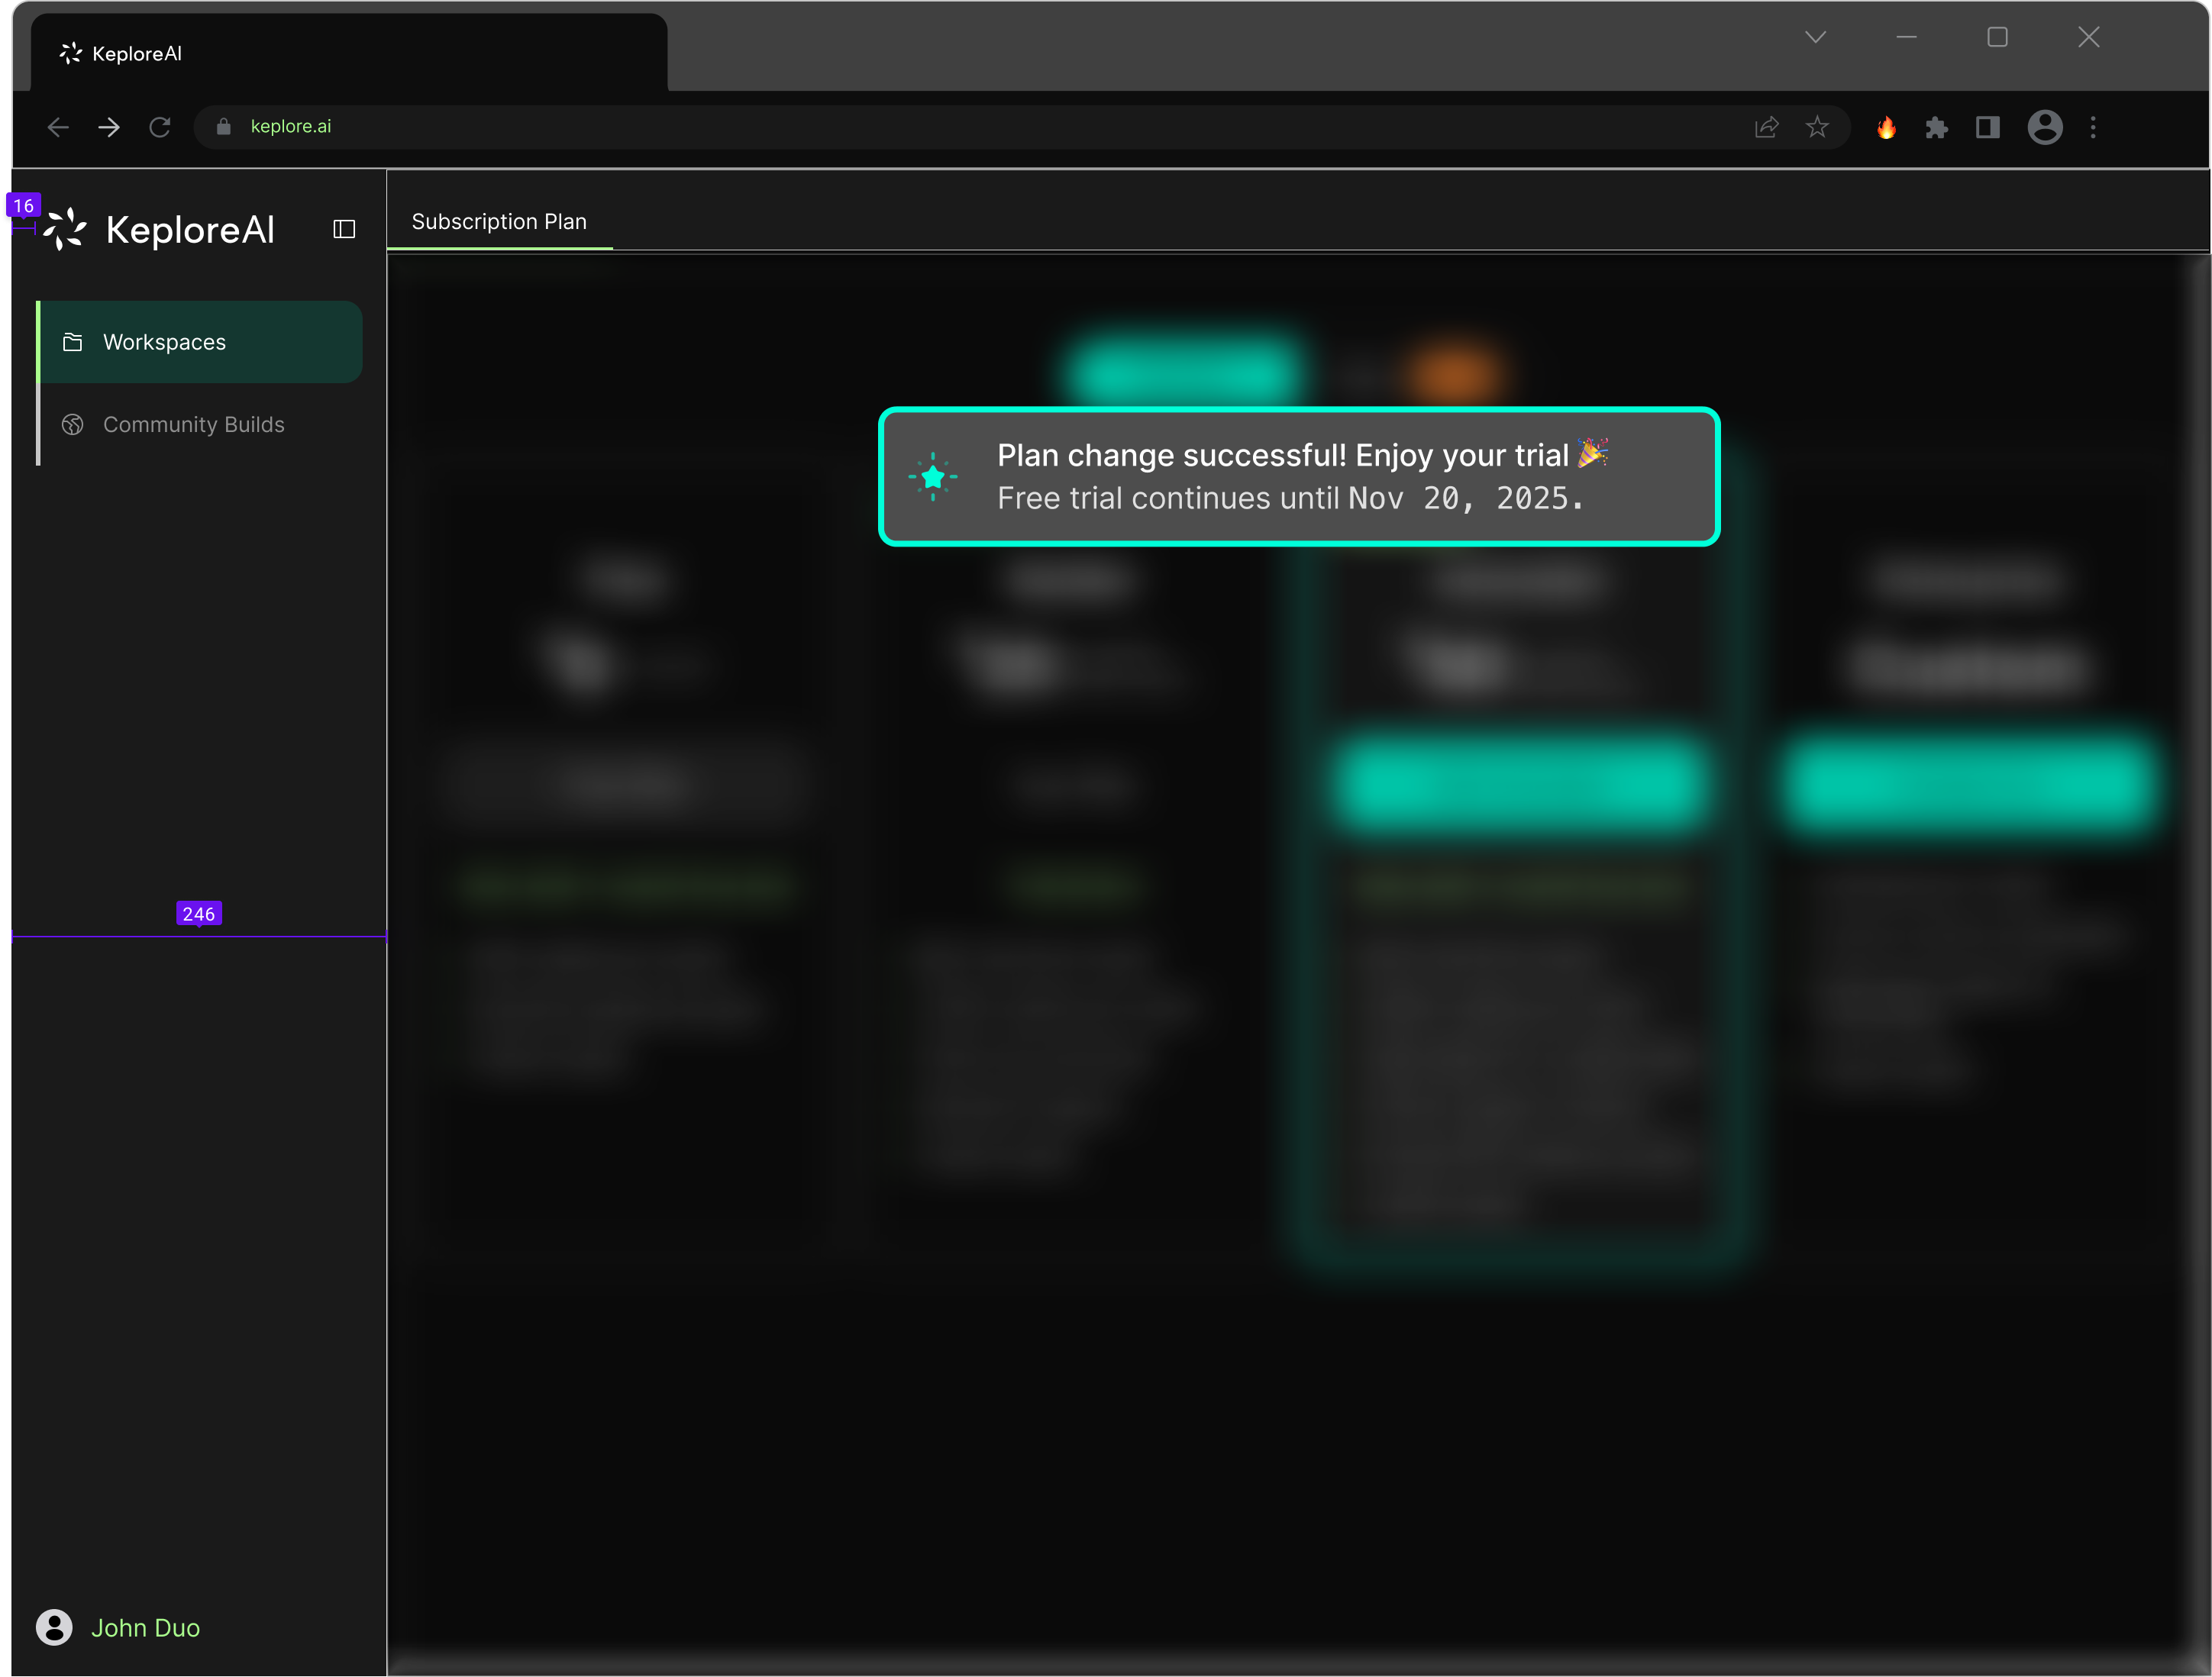Click the John Duo avatar icon

[54, 1627]
